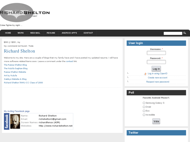
Task: Focus the Password input field
Action: 156,62
